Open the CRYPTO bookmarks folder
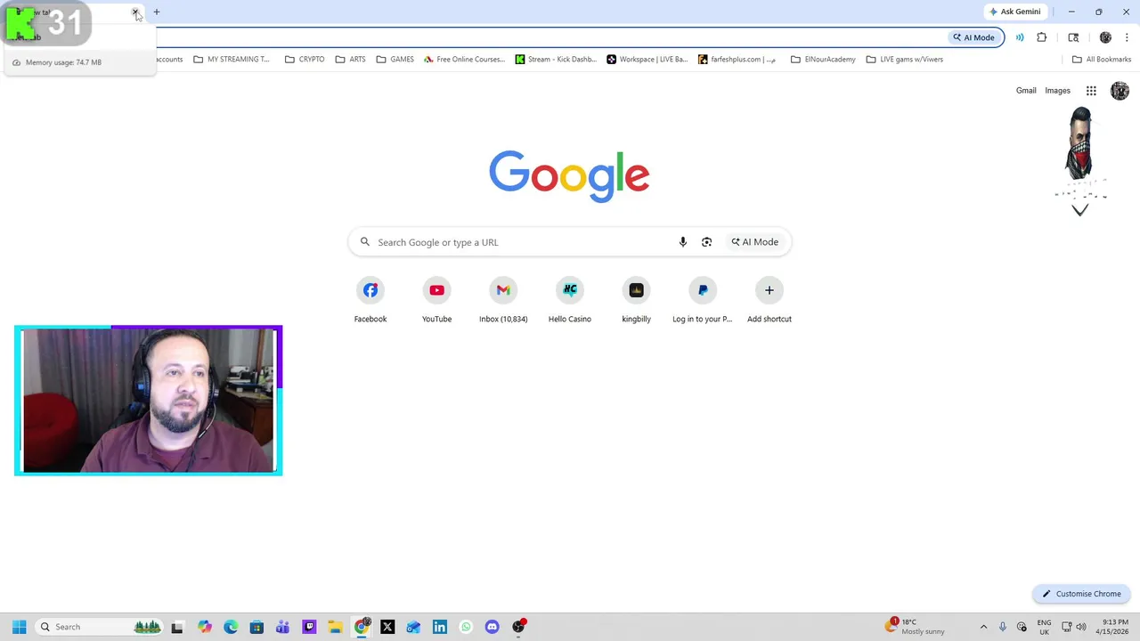The image size is (1140, 641). pos(305,60)
